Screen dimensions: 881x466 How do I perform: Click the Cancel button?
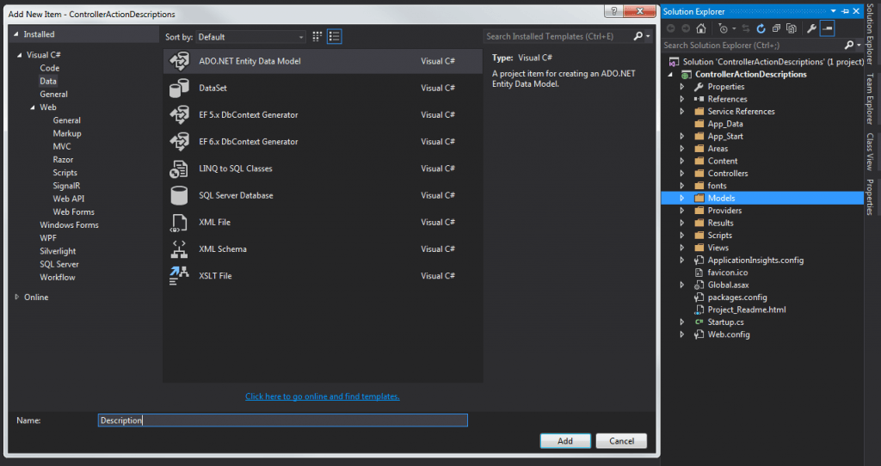(621, 441)
